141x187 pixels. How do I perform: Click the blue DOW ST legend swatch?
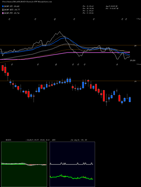point(3,6)
